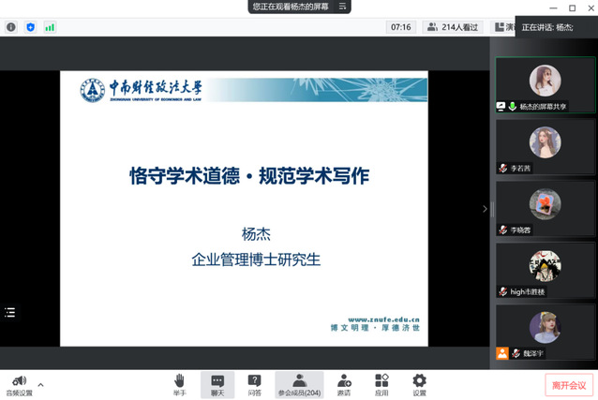Screen dimensions: 598x400
Task: Click the red 离开会议 leave button
Action: [x=568, y=384]
